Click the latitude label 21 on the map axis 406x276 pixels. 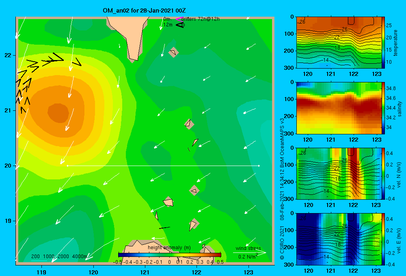(8, 110)
